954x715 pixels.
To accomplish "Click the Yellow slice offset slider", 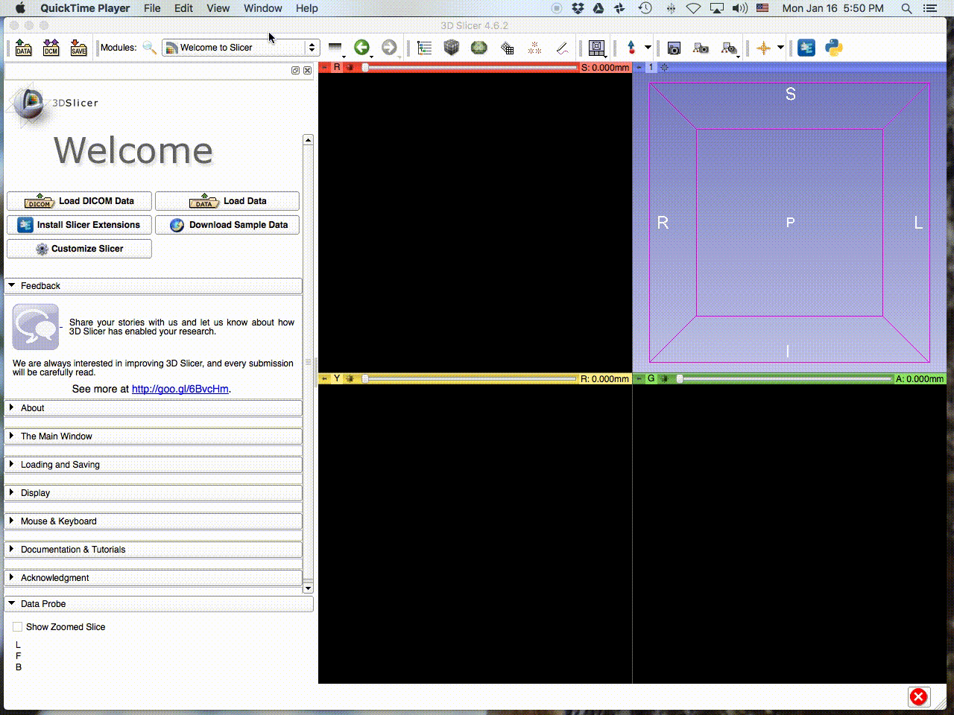I will (470, 378).
